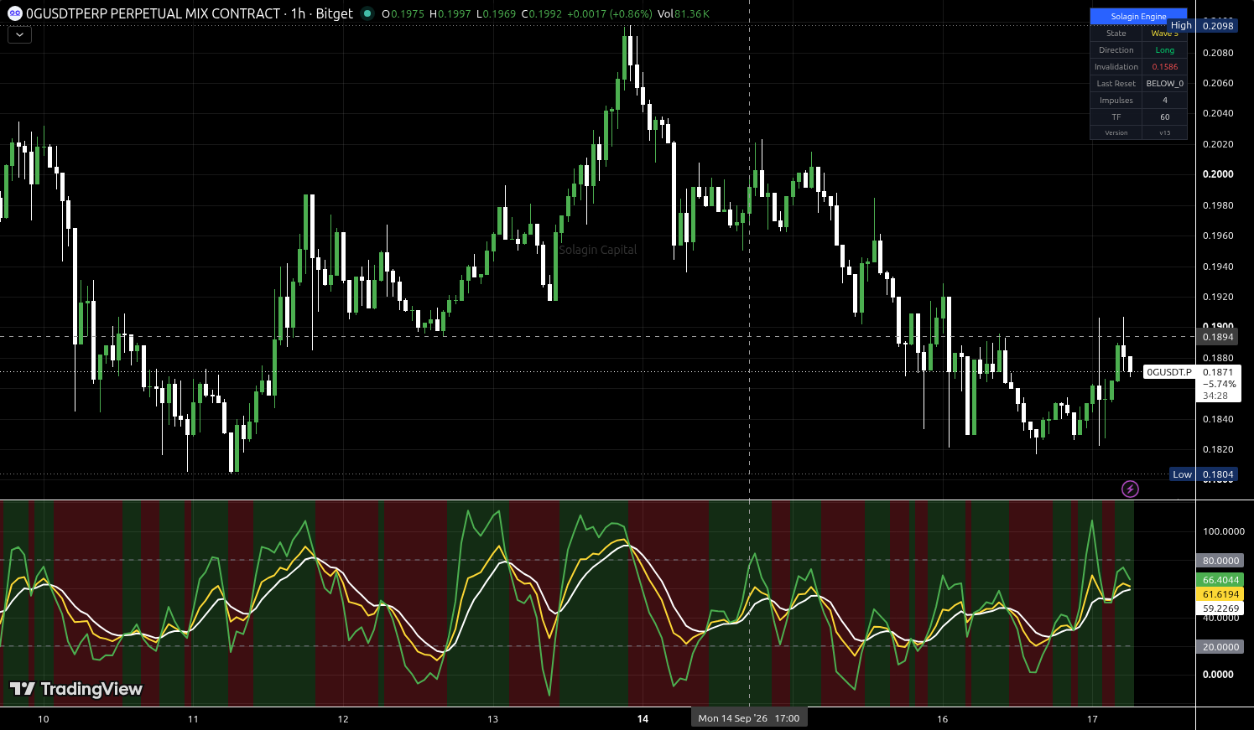Click the 0.1960 price scale label

pyautogui.click(x=1218, y=236)
